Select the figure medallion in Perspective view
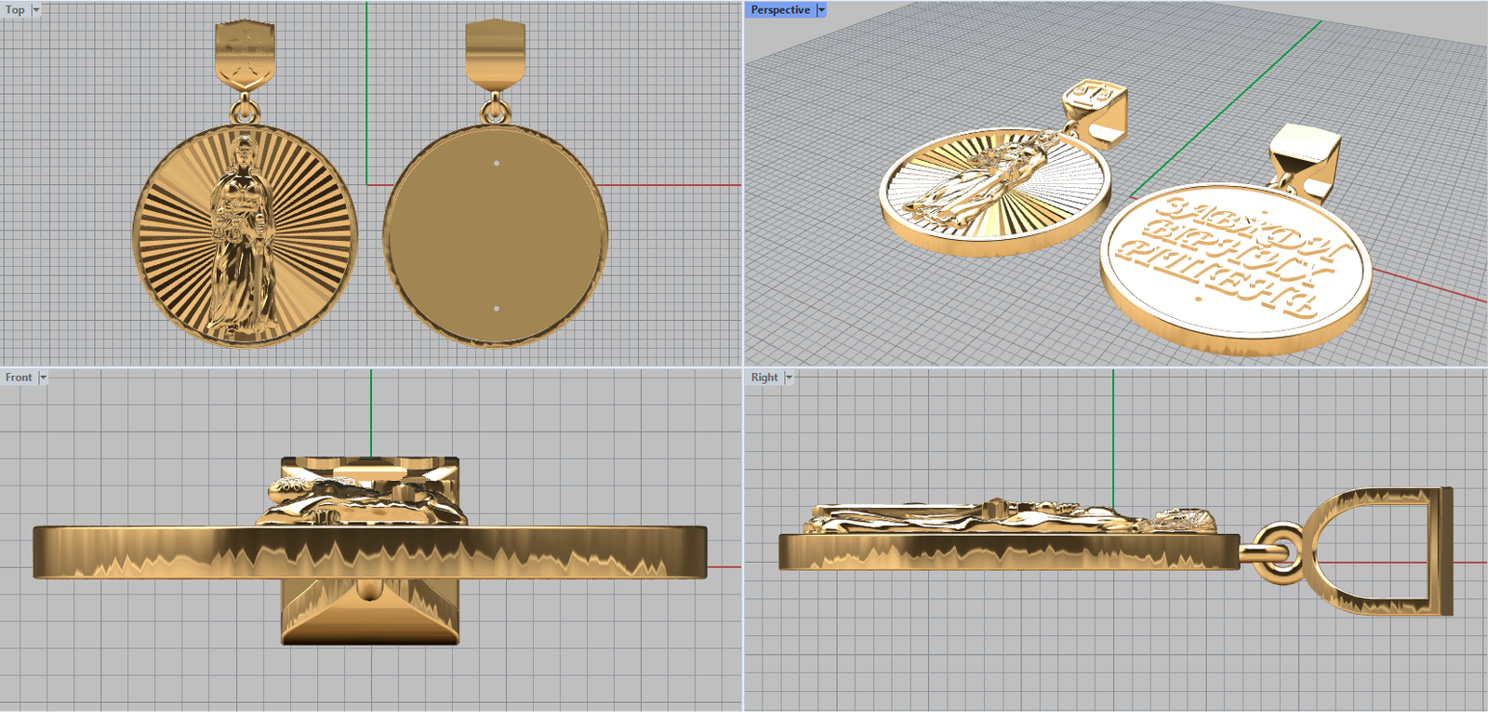Screen dimensions: 1488x718 coord(995,191)
